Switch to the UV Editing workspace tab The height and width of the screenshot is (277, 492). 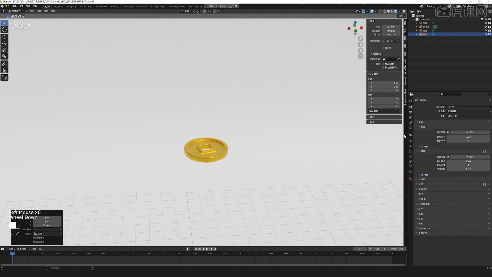click(85, 7)
